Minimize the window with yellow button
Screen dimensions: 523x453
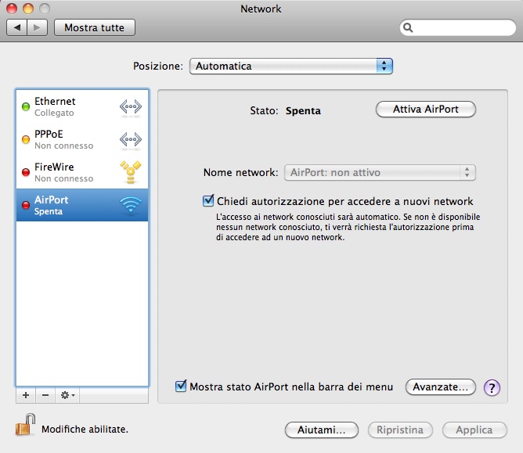pos(28,9)
